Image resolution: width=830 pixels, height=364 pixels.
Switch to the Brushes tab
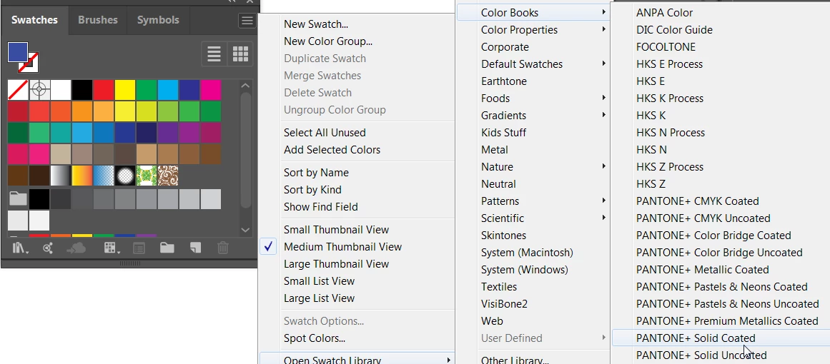coord(97,20)
